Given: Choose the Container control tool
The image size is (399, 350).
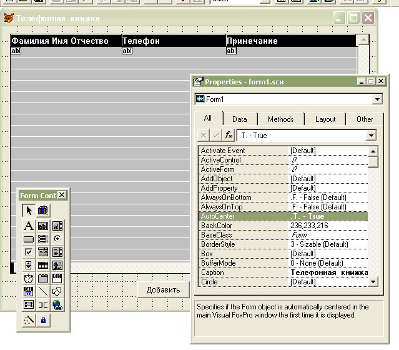Looking at the screenshot, I should (29, 304).
